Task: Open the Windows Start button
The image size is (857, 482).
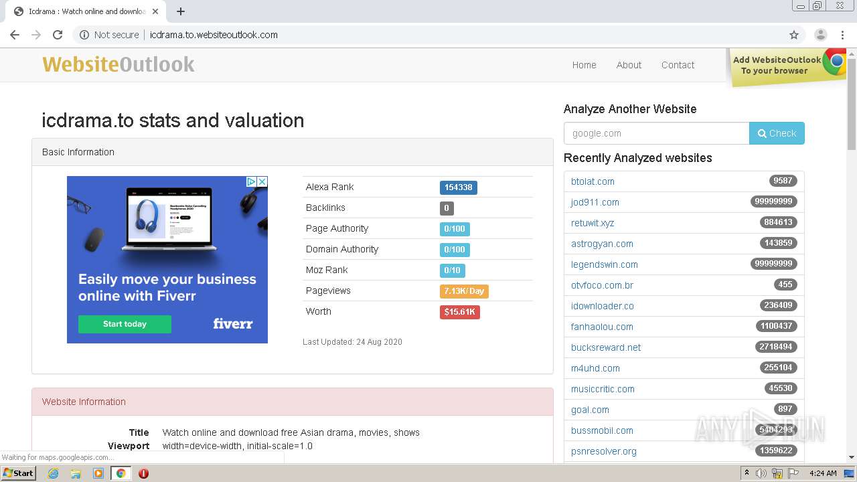Action: point(18,473)
